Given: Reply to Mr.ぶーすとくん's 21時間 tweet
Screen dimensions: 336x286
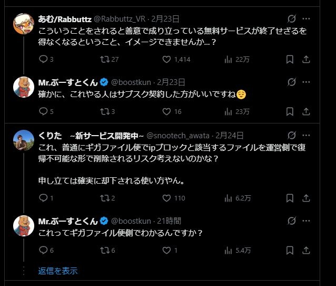Looking at the screenshot, I should click(43, 251).
